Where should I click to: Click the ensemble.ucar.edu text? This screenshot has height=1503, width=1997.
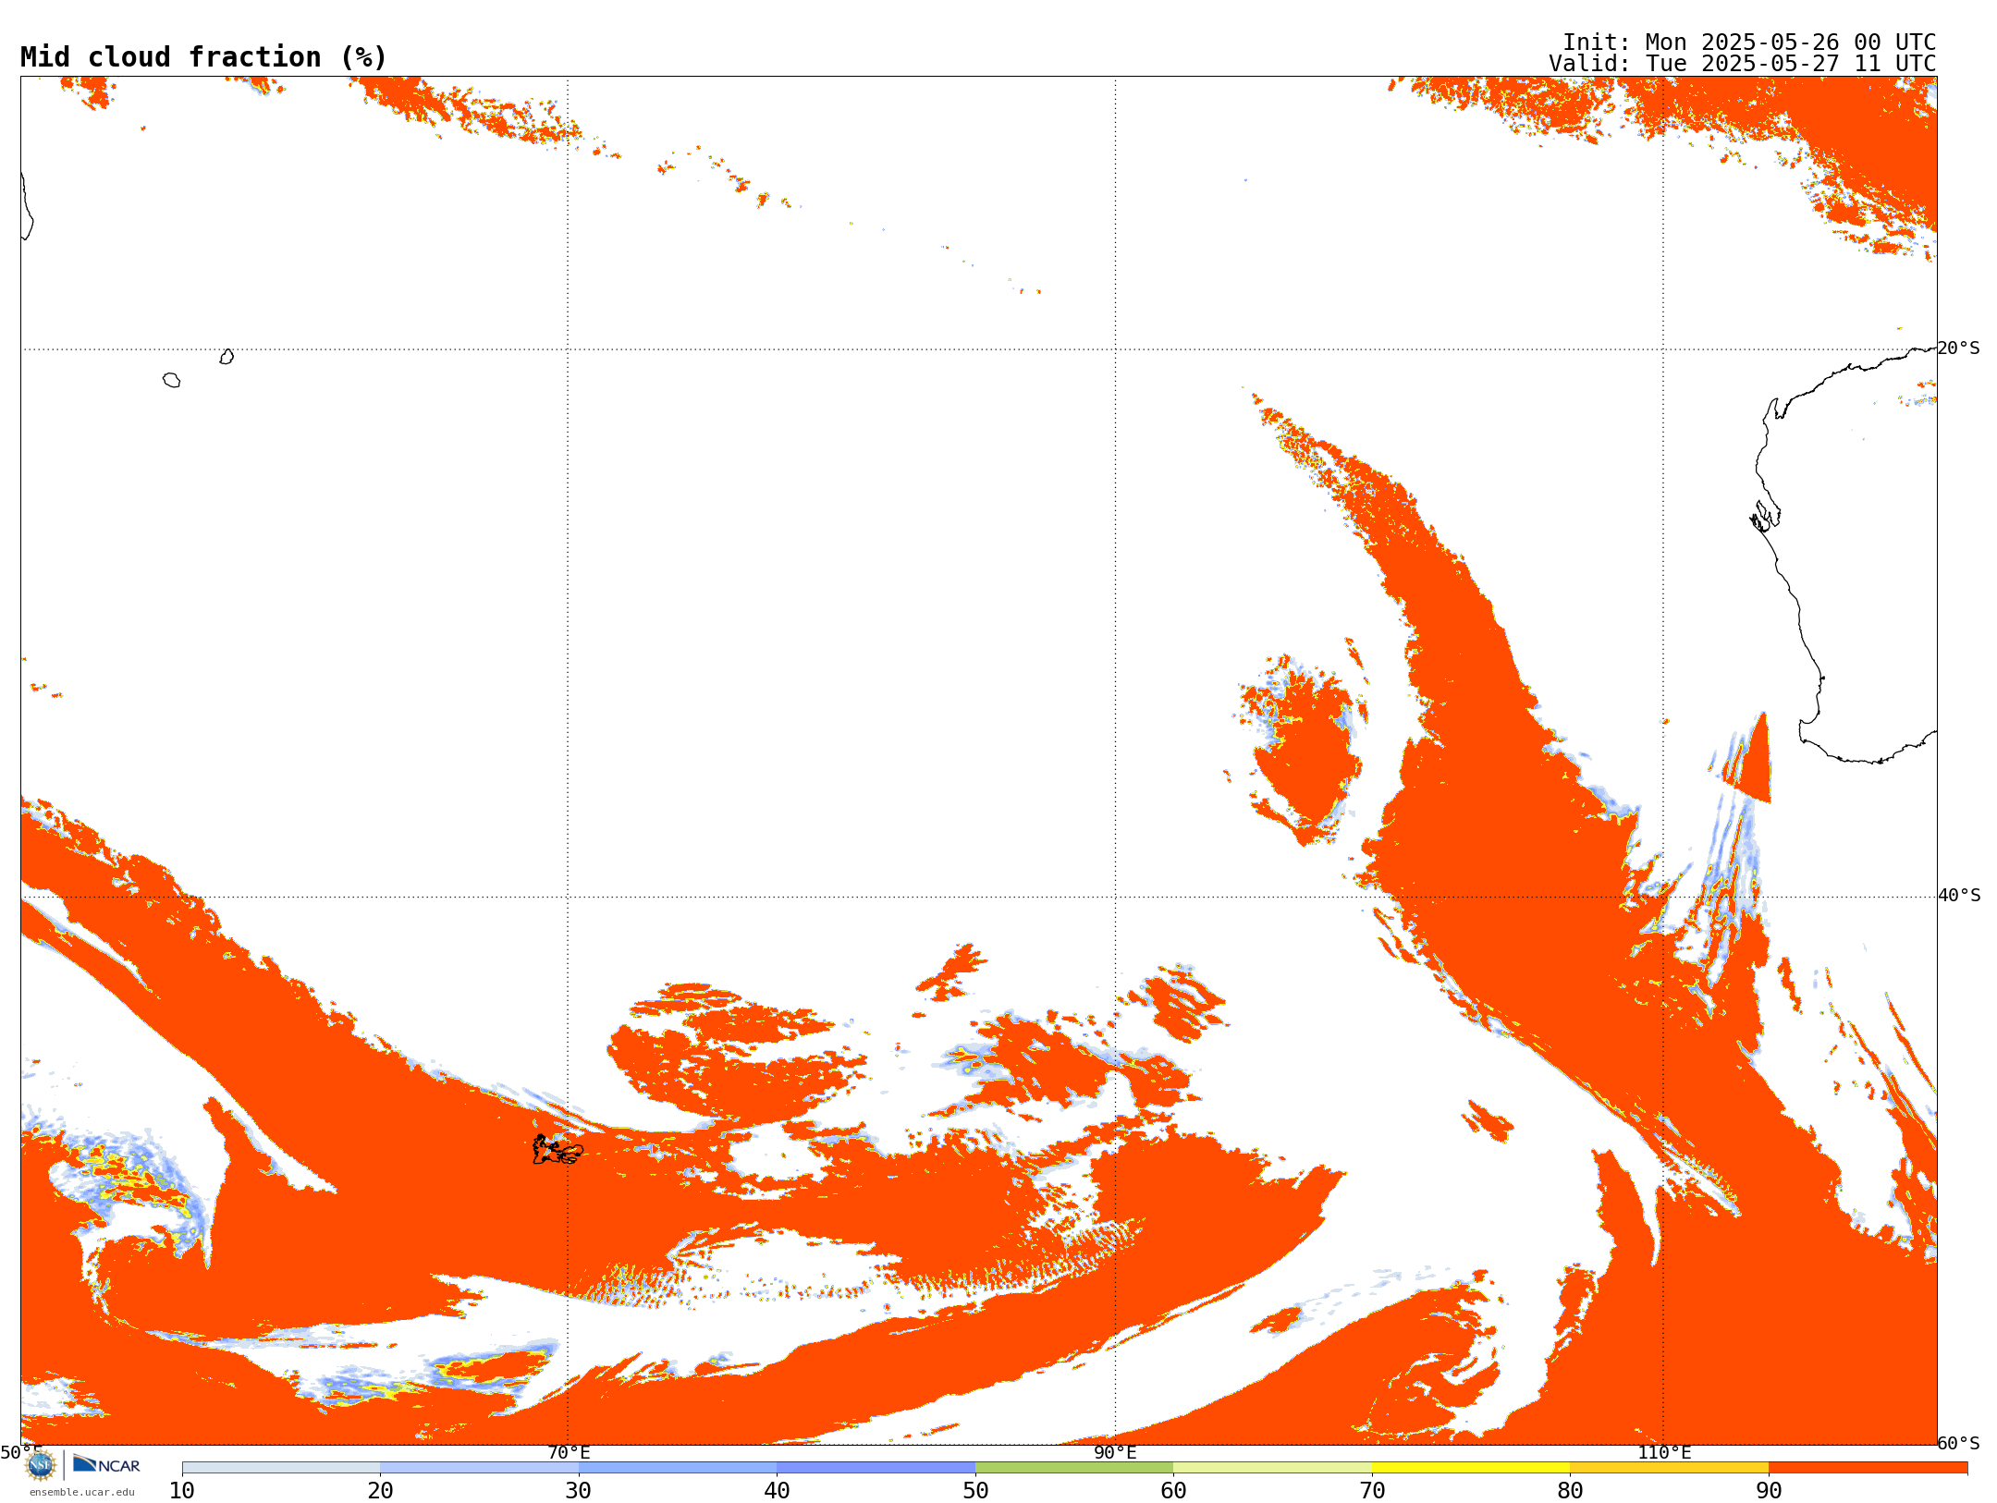coord(82,1492)
